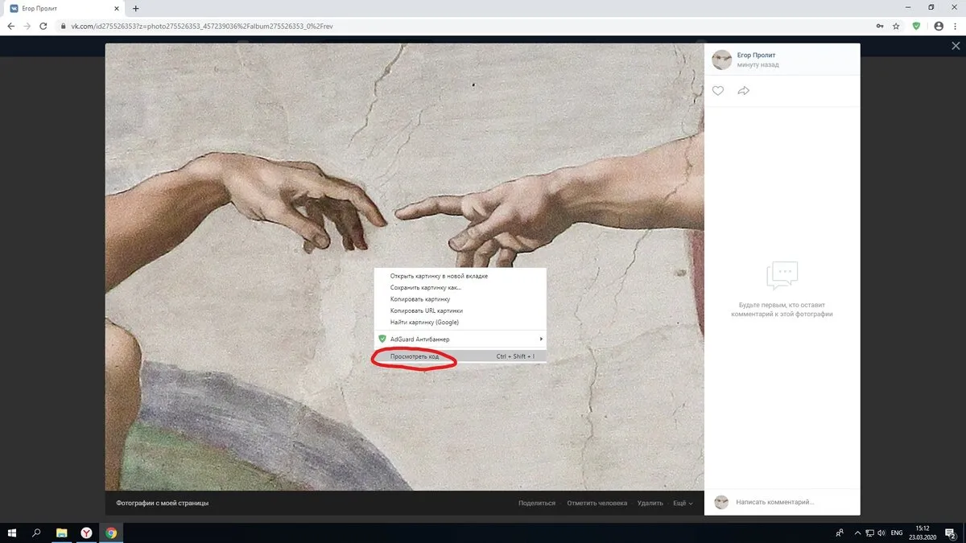
Task: Click the vk.com address bar URL
Action: [x=201, y=26]
